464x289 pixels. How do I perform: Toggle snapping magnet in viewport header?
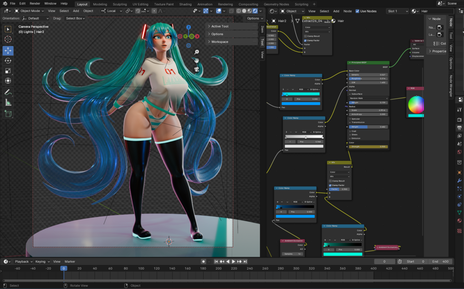pyautogui.click(x=138, y=11)
